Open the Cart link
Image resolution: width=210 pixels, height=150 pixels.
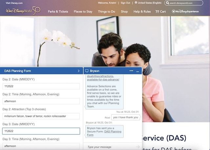(x=161, y=12)
